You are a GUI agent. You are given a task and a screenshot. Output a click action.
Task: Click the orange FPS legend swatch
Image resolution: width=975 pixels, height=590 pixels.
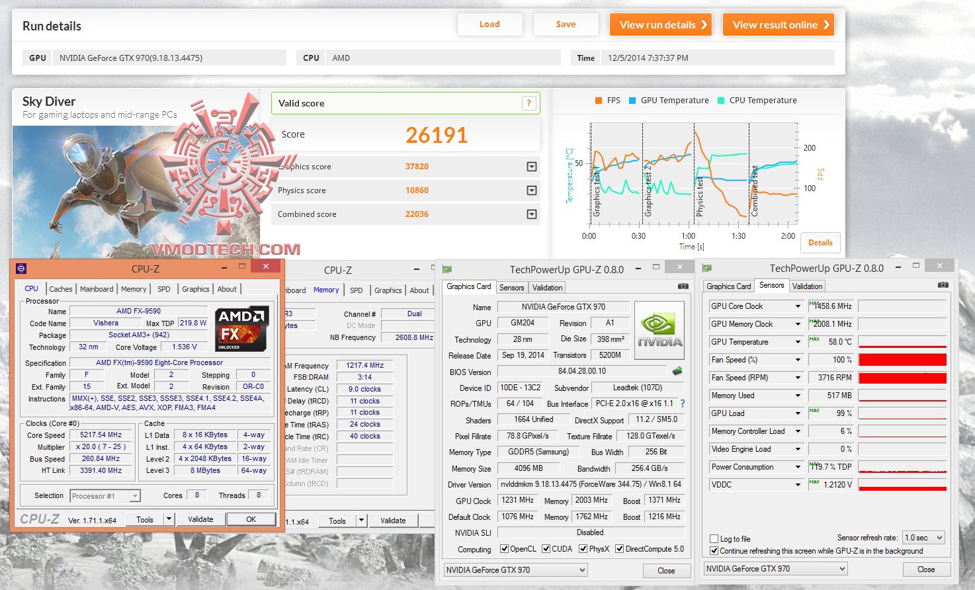[598, 101]
